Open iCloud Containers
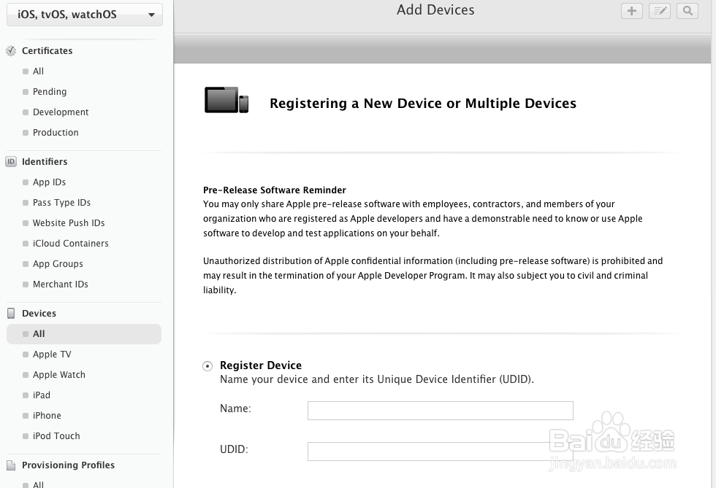This screenshot has height=488, width=716. 71,244
